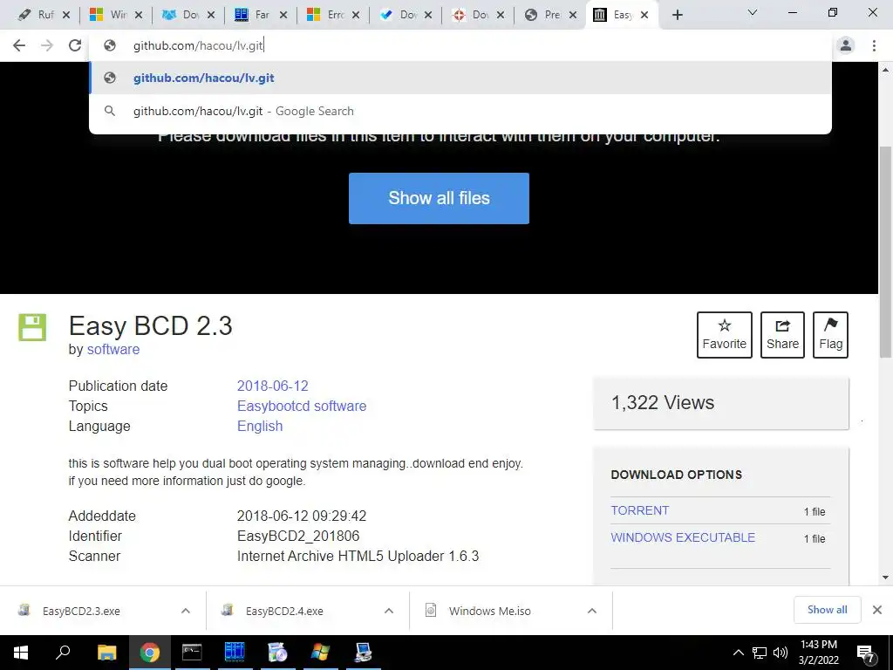Click the Identifier value EasyBCD2_201806
Viewport: 893px width, 670px height.
[298, 537]
